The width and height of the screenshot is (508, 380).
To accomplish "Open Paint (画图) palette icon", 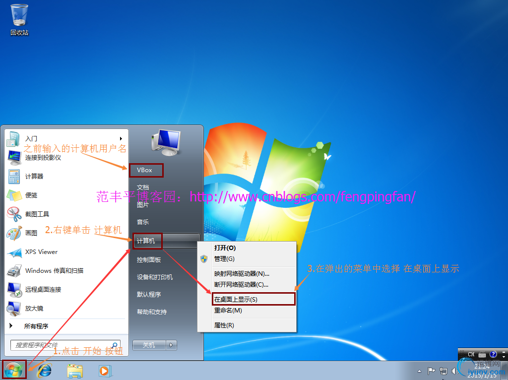I will pos(14,233).
